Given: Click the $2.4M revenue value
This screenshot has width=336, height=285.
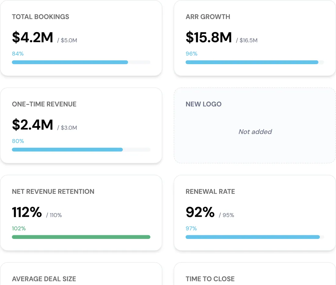Looking at the screenshot, I should 33,125.
